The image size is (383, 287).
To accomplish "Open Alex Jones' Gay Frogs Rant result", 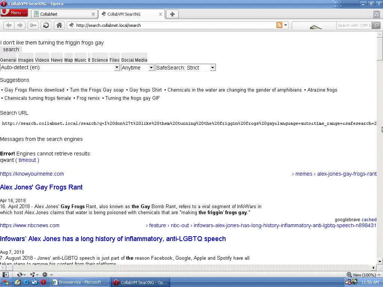I will [x=41, y=187].
